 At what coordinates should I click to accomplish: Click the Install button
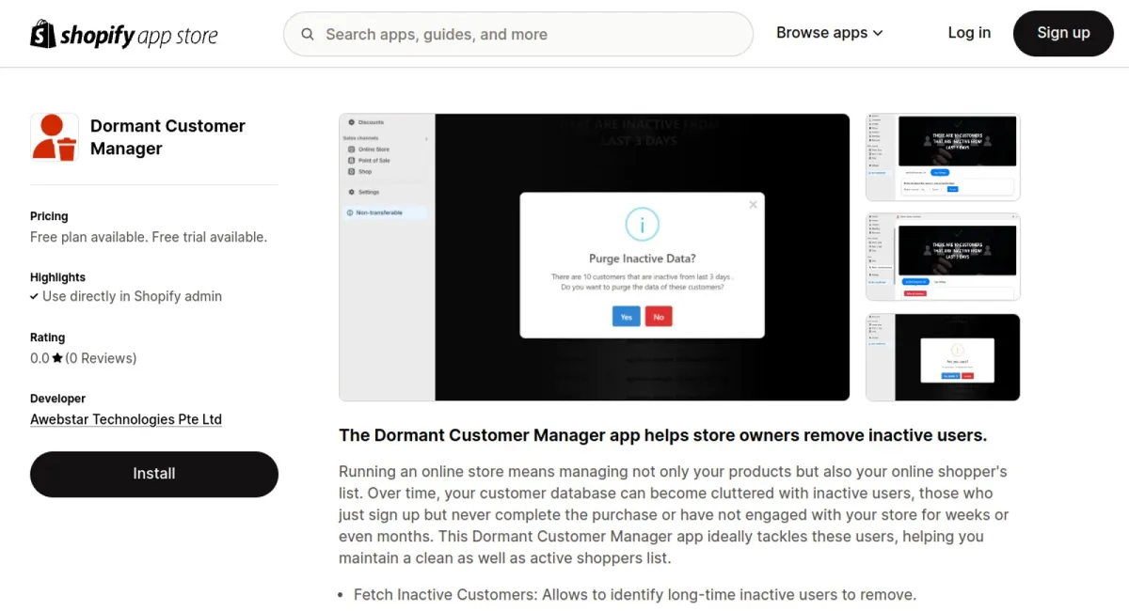click(154, 474)
